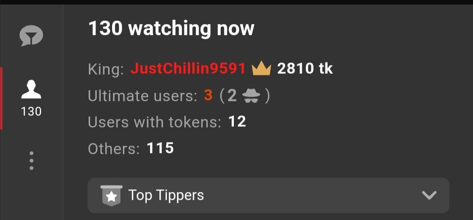Click the Others count 115
The height and width of the screenshot is (220, 473).
160,148
